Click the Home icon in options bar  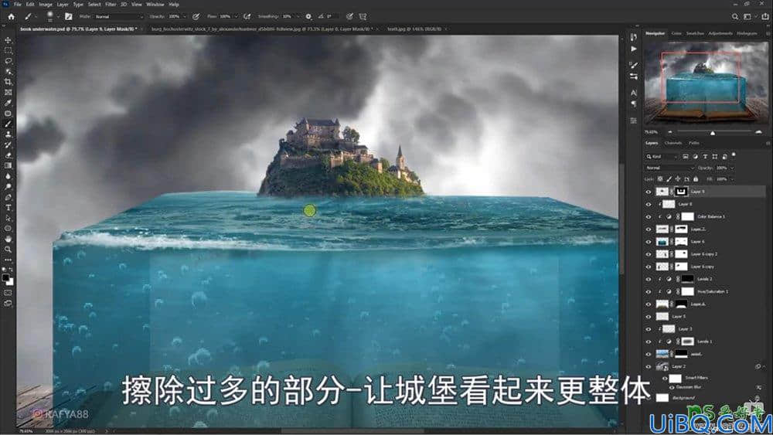pos(11,17)
